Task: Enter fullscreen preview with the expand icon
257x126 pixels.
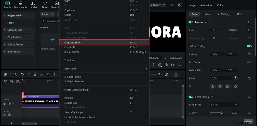Action: pyautogui.click(x=179, y=65)
